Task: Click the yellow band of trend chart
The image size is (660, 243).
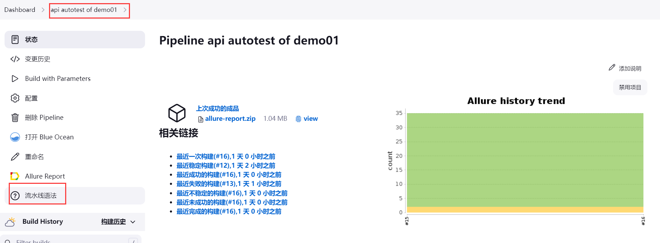Action: [525, 210]
